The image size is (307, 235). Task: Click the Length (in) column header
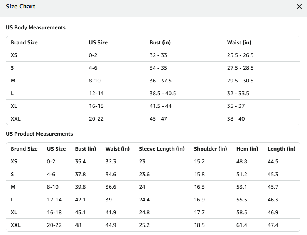pyautogui.click(x=281, y=149)
